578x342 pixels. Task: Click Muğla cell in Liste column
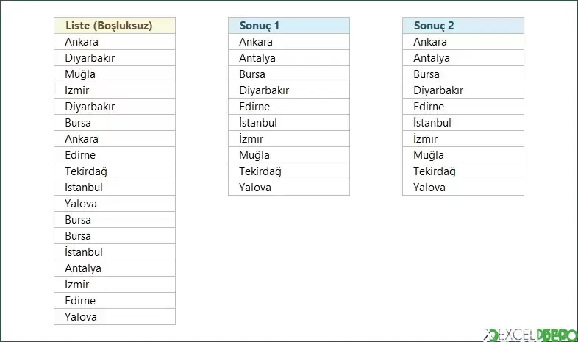115,74
